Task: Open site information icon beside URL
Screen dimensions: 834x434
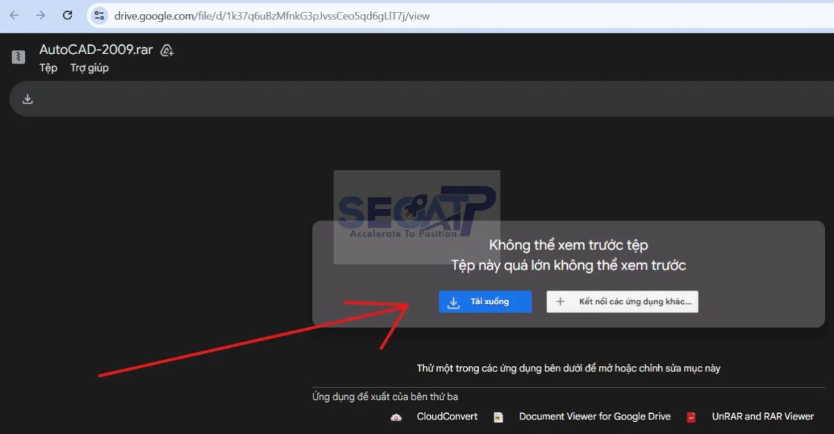Action: (99, 15)
